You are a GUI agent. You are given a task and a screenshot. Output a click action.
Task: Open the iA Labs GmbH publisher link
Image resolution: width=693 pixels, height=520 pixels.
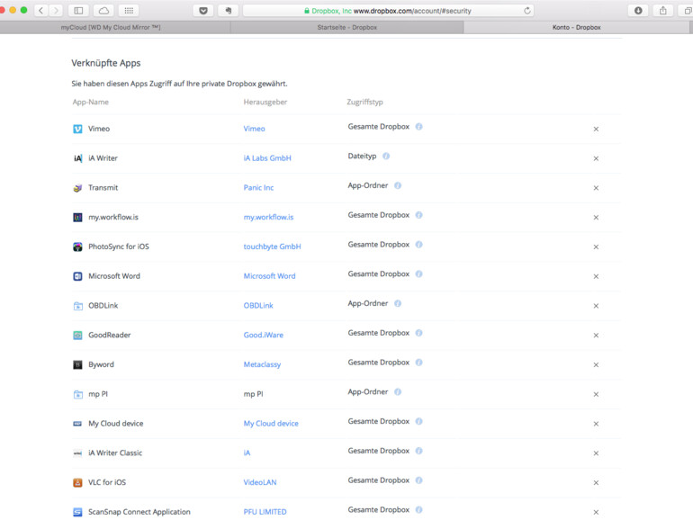(267, 158)
